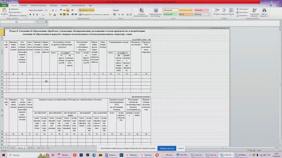282x158 pixels.
Task: Toggle italic formatting
Action: tap(33, 14)
